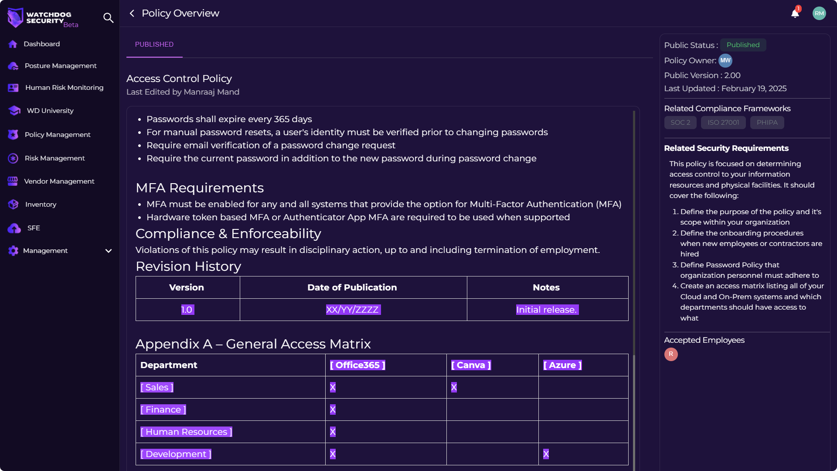Go to WD University
Image resolution: width=837 pixels, height=471 pixels.
[14, 111]
